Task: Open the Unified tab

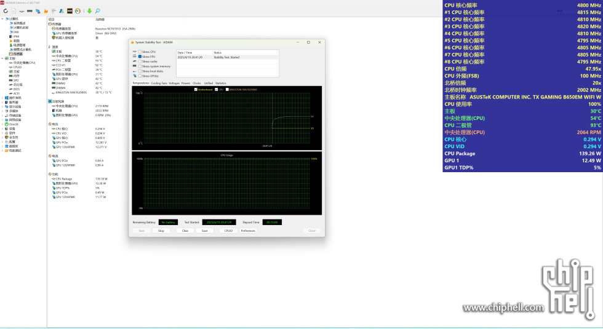Action: pos(209,83)
